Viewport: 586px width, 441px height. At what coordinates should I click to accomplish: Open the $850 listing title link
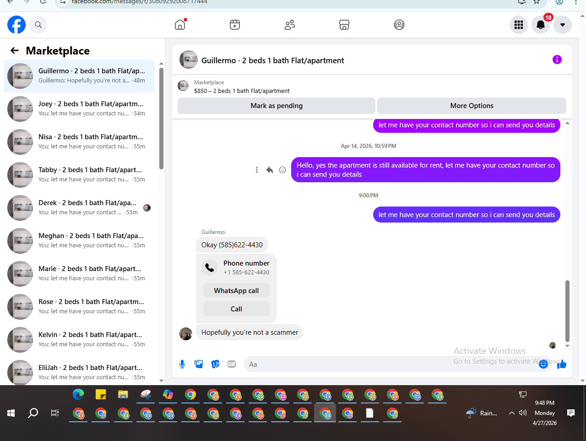tap(242, 91)
